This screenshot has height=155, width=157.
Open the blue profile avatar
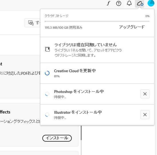click(x=151, y=3)
